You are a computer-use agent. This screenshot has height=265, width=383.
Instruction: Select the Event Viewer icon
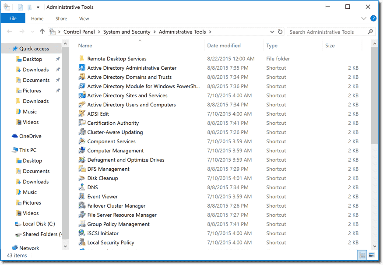pyautogui.click(x=82, y=197)
